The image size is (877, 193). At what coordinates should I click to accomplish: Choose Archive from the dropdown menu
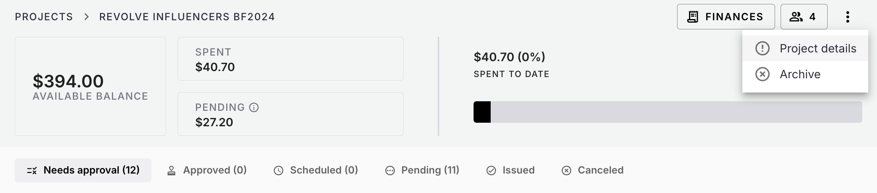pos(800,74)
